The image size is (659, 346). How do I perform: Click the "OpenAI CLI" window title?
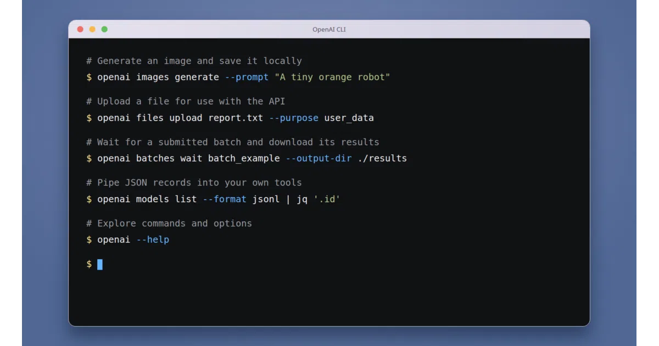[x=329, y=30]
